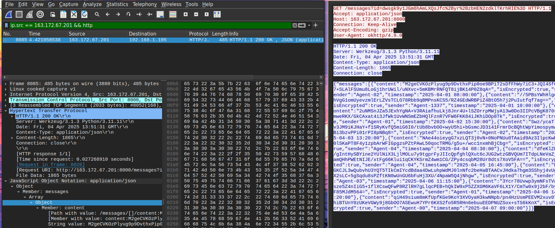Expand Content-Length: 1865 node

tap(12, 138)
